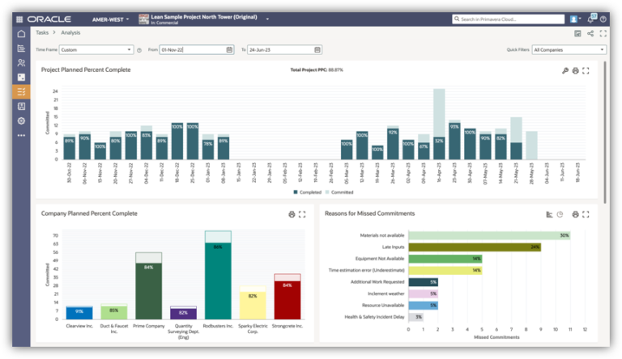Expand the Time Frame Custom dropdown

95,49
